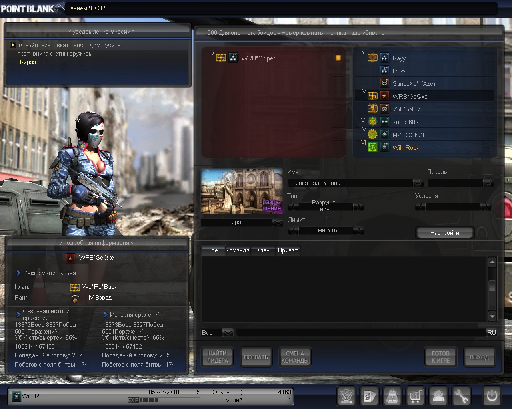The height and width of the screenshot is (409, 512).
Task: Open the inventory backpack icon
Action: pos(392,396)
